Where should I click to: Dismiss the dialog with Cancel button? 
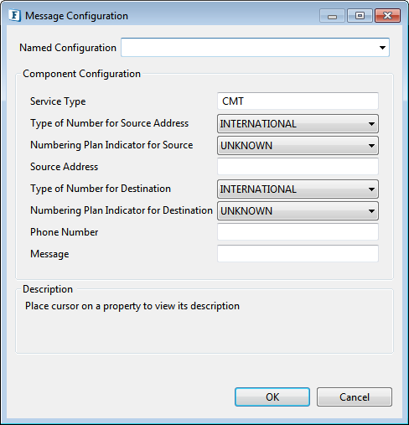[355, 397]
